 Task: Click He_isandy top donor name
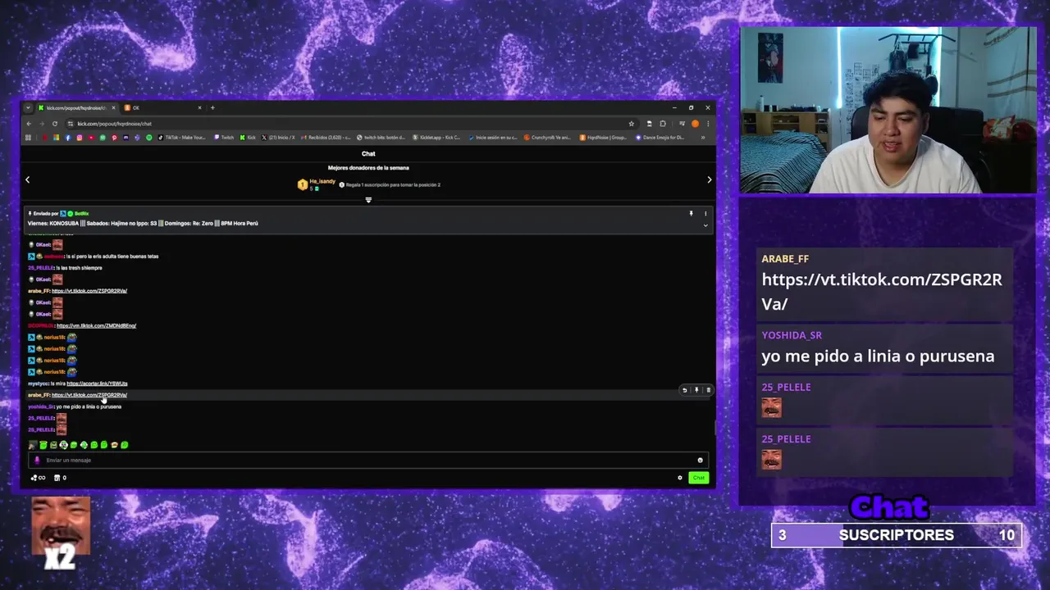click(x=322, y=181)
